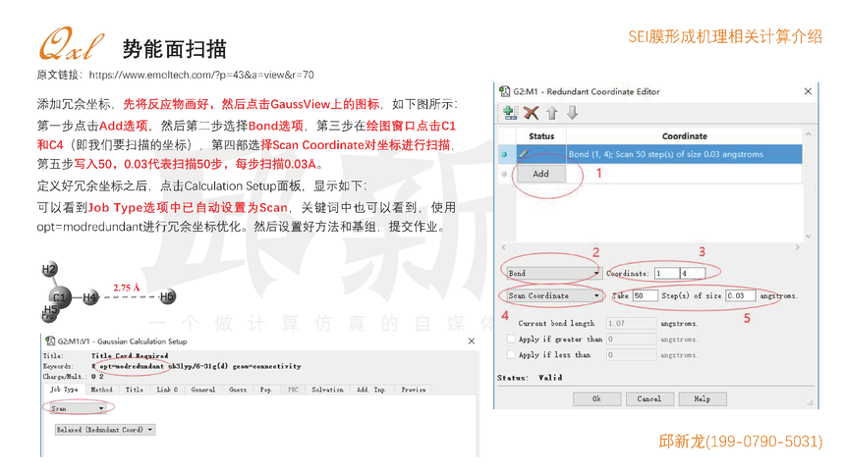Open the Solvation tab

click(x=327, y=390)
